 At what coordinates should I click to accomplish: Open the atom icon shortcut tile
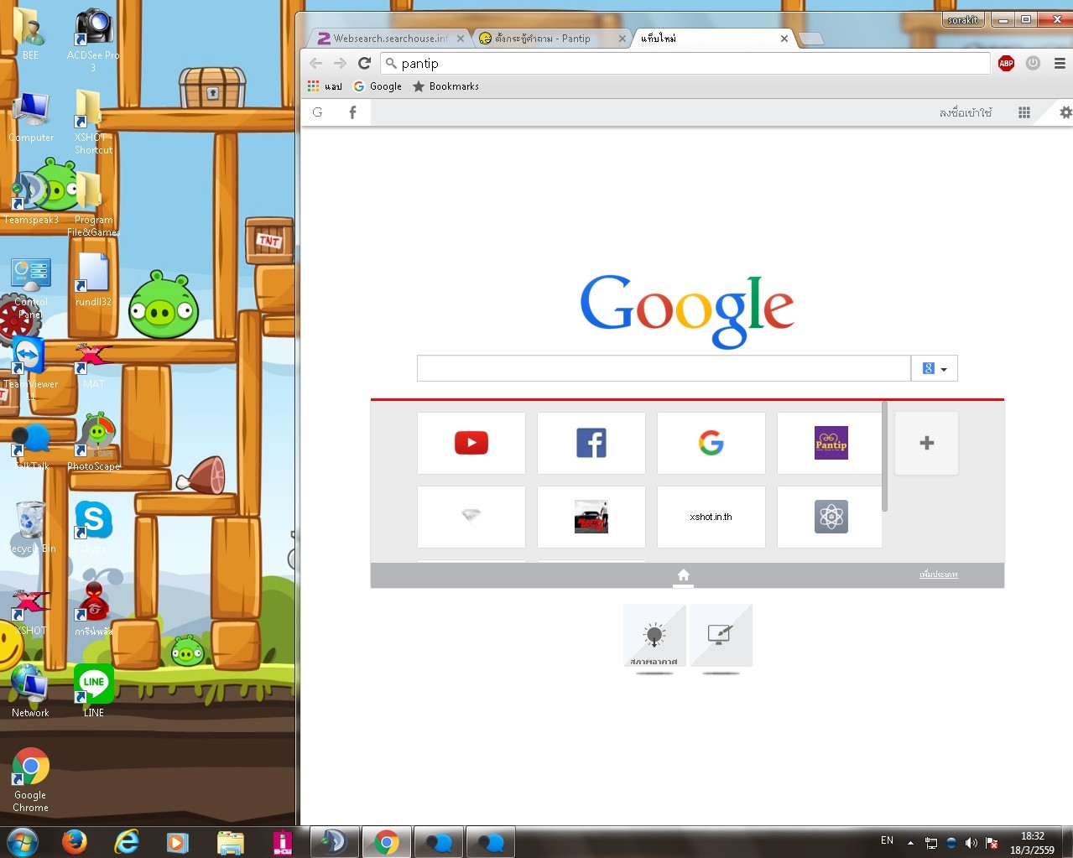point(831,517)
